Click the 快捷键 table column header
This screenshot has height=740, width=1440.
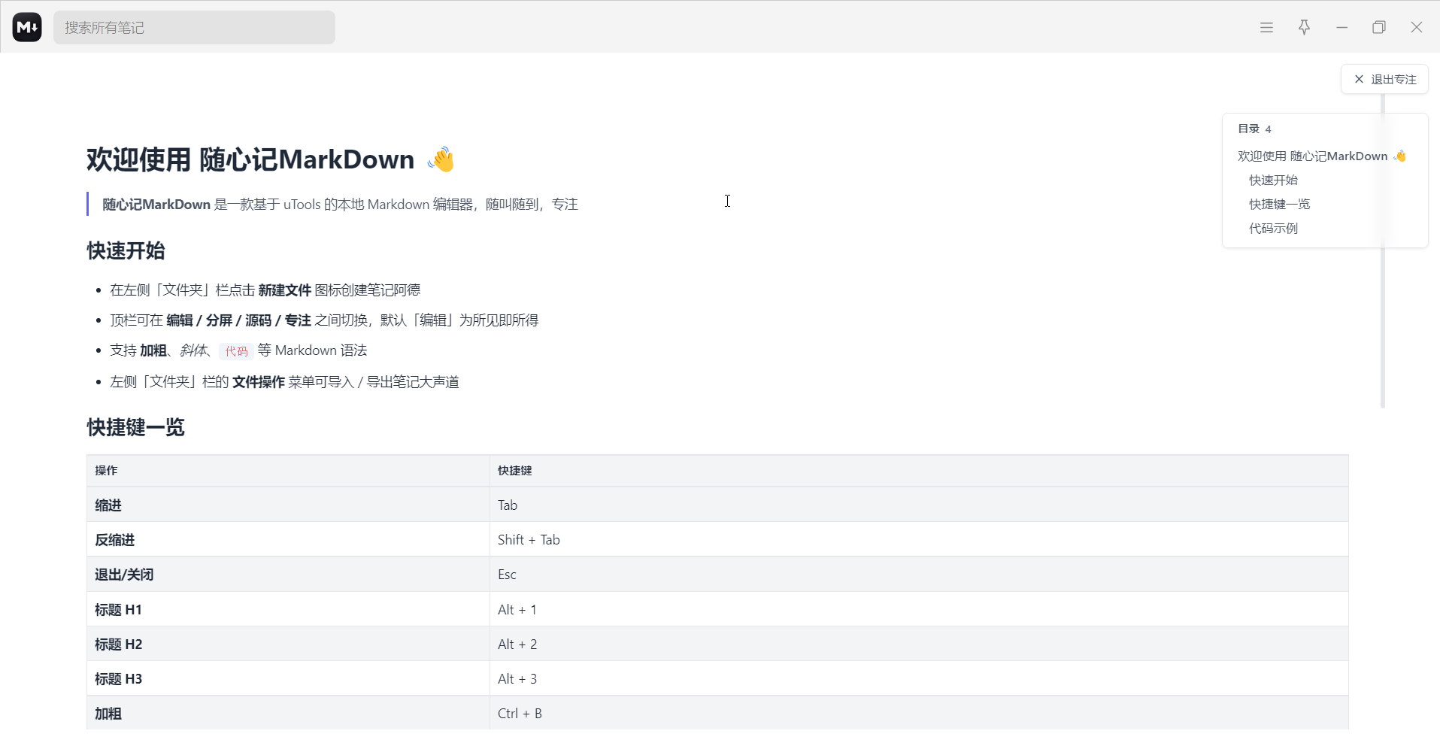919,471
